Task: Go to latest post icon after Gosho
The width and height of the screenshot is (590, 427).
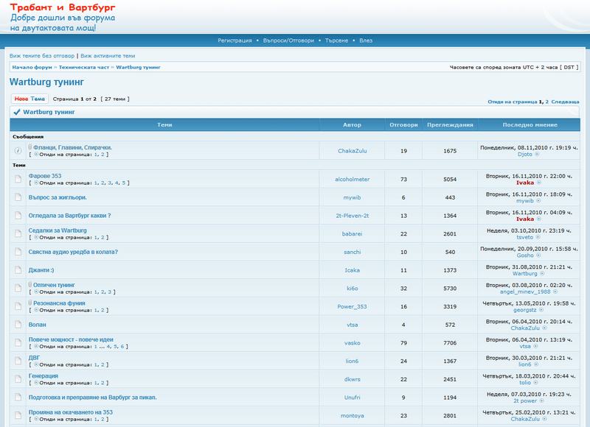Action: click(x=538, y=255)
